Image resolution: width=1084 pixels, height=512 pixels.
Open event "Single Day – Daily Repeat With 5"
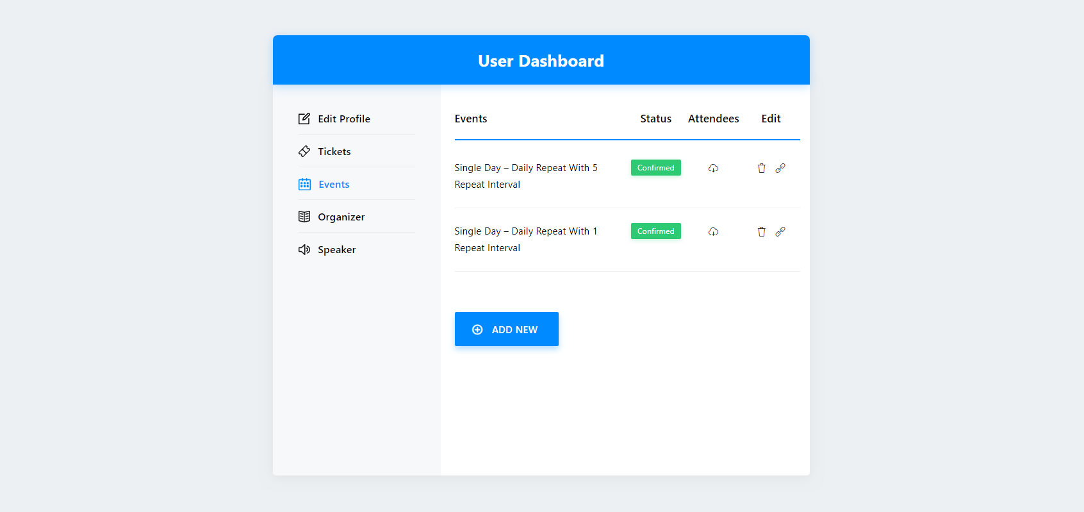526,176
